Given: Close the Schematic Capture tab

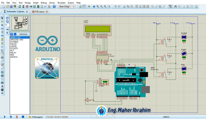Looking at the screenshot, I should 27,12.
